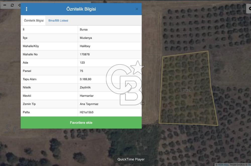Click the parcel 123/75 label on the map
The height and width of the screenshot is (166, 251).
pyautogui.click(x=187, y=90)
